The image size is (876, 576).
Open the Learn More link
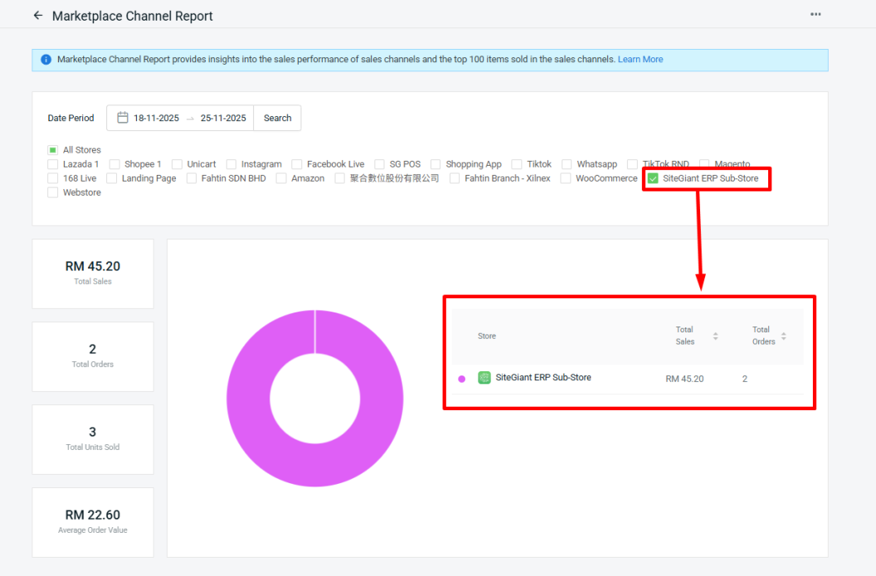[640, 60]
